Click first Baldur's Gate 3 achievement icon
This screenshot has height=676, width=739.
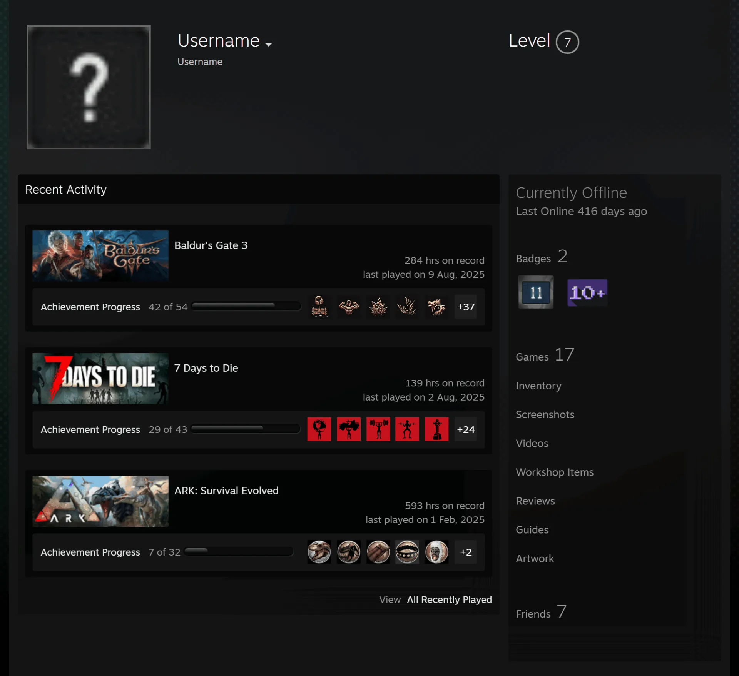(x=319, y=307)
